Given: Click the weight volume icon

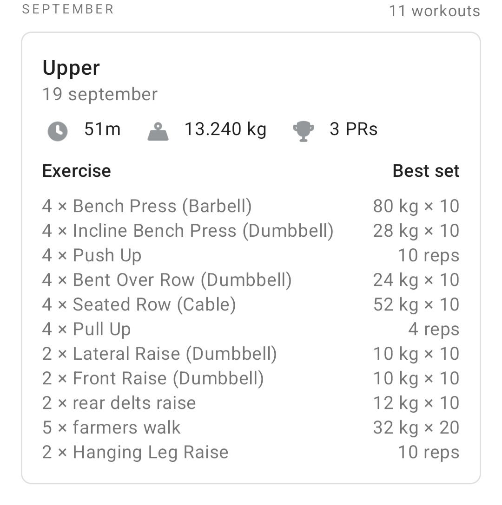Looking at the screenshot, I should [158, 131].
